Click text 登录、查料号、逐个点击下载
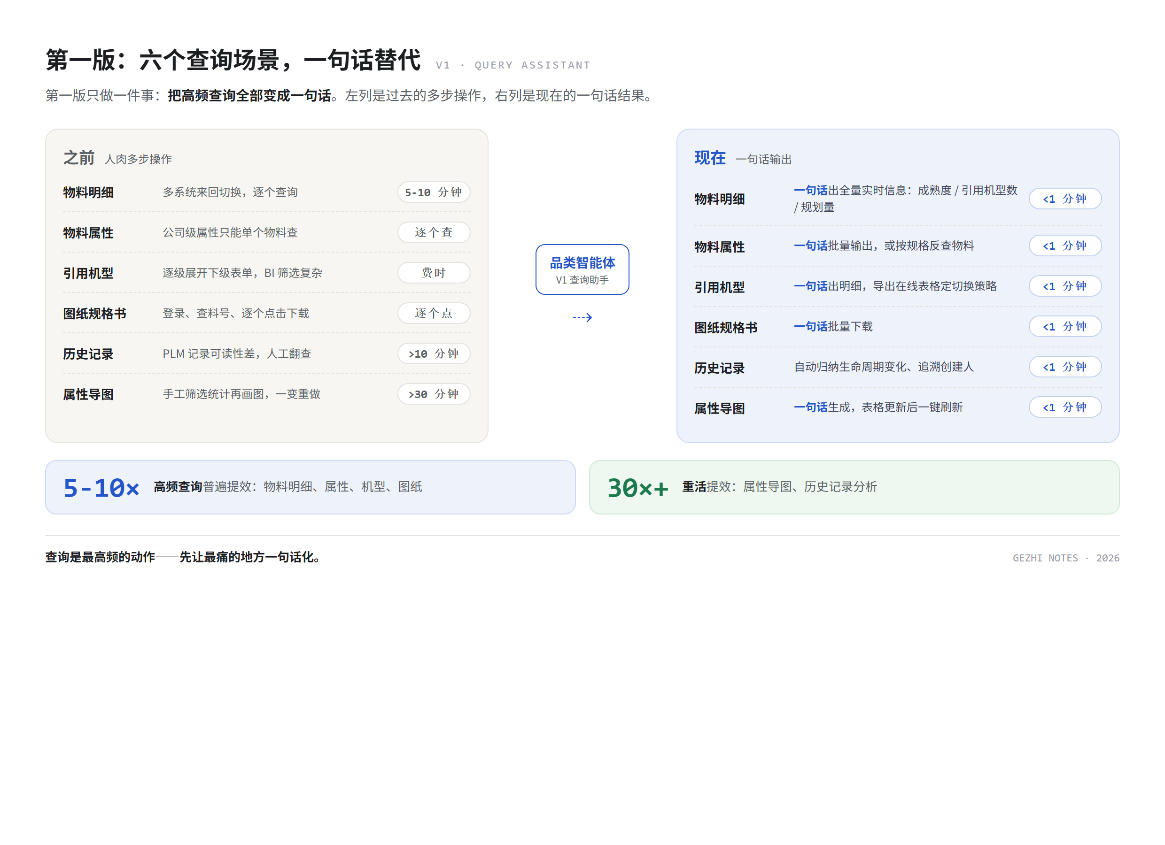The width and height of the screenshot is (1165, 845). [236, 313]
